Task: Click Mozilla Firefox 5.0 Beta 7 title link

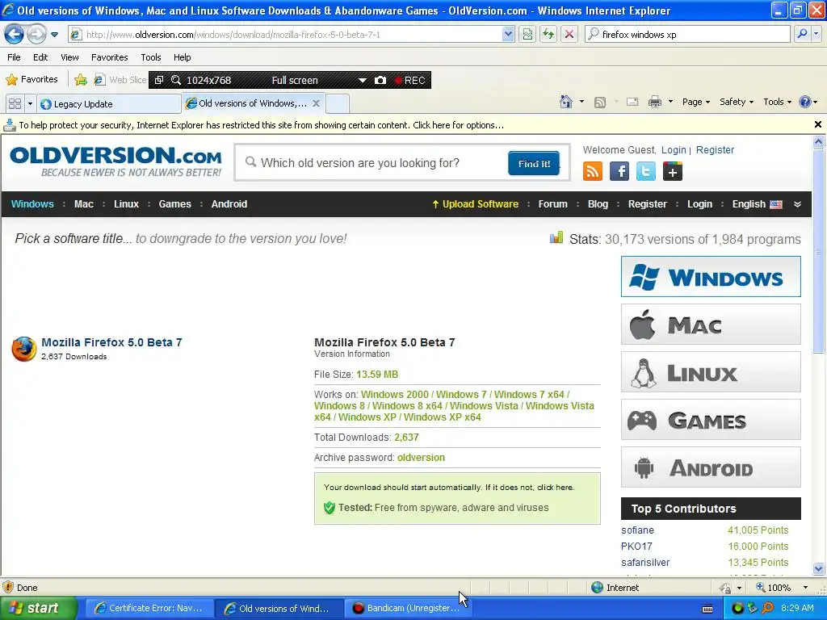Action: pos(111,342)
